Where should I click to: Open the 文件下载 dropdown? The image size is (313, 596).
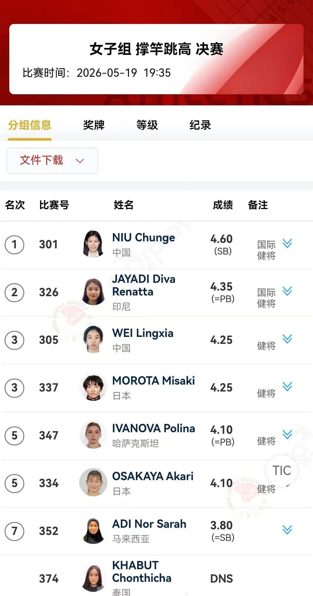(x=52, y=161)
